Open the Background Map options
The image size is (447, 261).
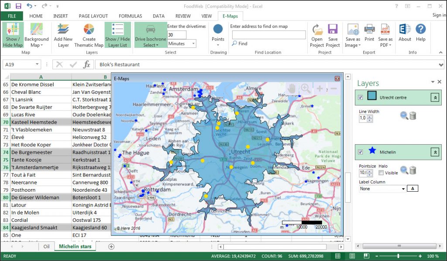pos(37,35)
